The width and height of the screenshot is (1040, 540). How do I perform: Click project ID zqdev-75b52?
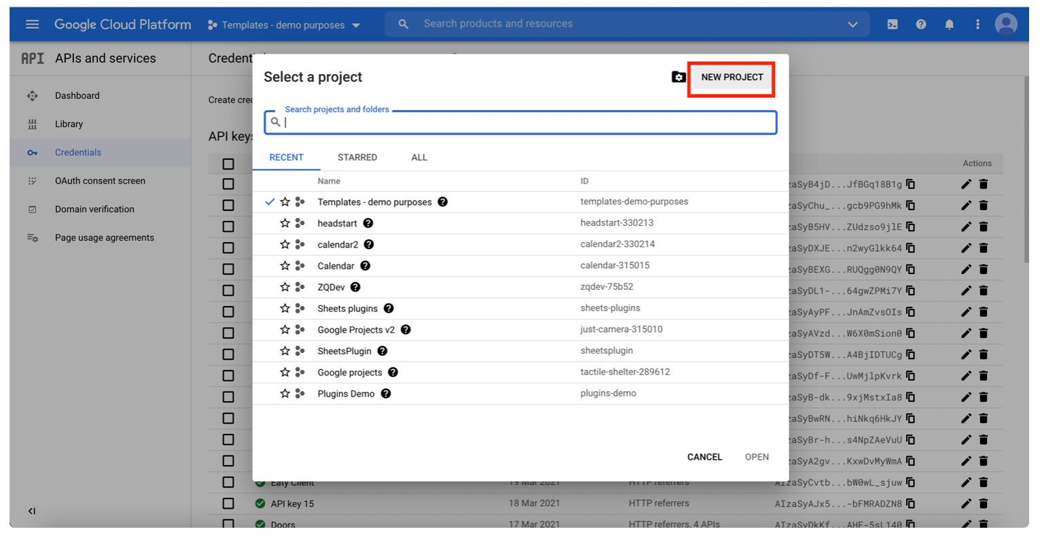tap(607, 287)
